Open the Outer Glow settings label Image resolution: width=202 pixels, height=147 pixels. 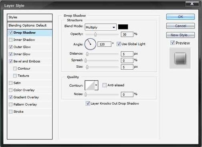tap(22, 47)
